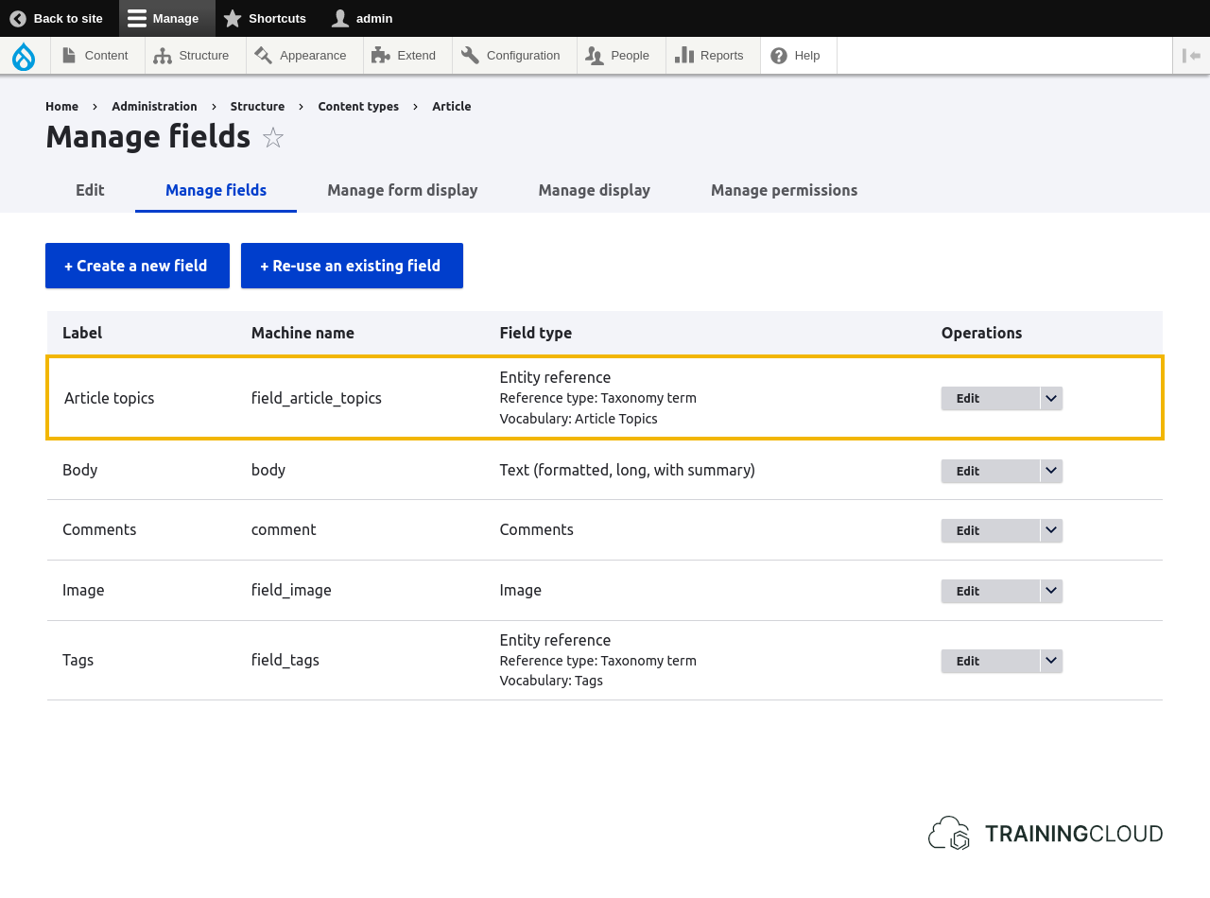Click the Content types breadcrumb link
The height and width of the screenshot is (898, 1210).
(x=358, y=106)
